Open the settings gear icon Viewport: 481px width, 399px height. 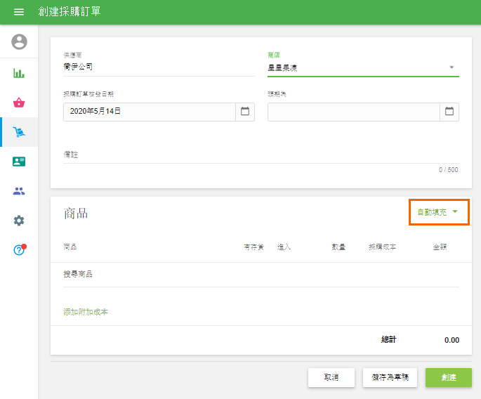(19, 221)
